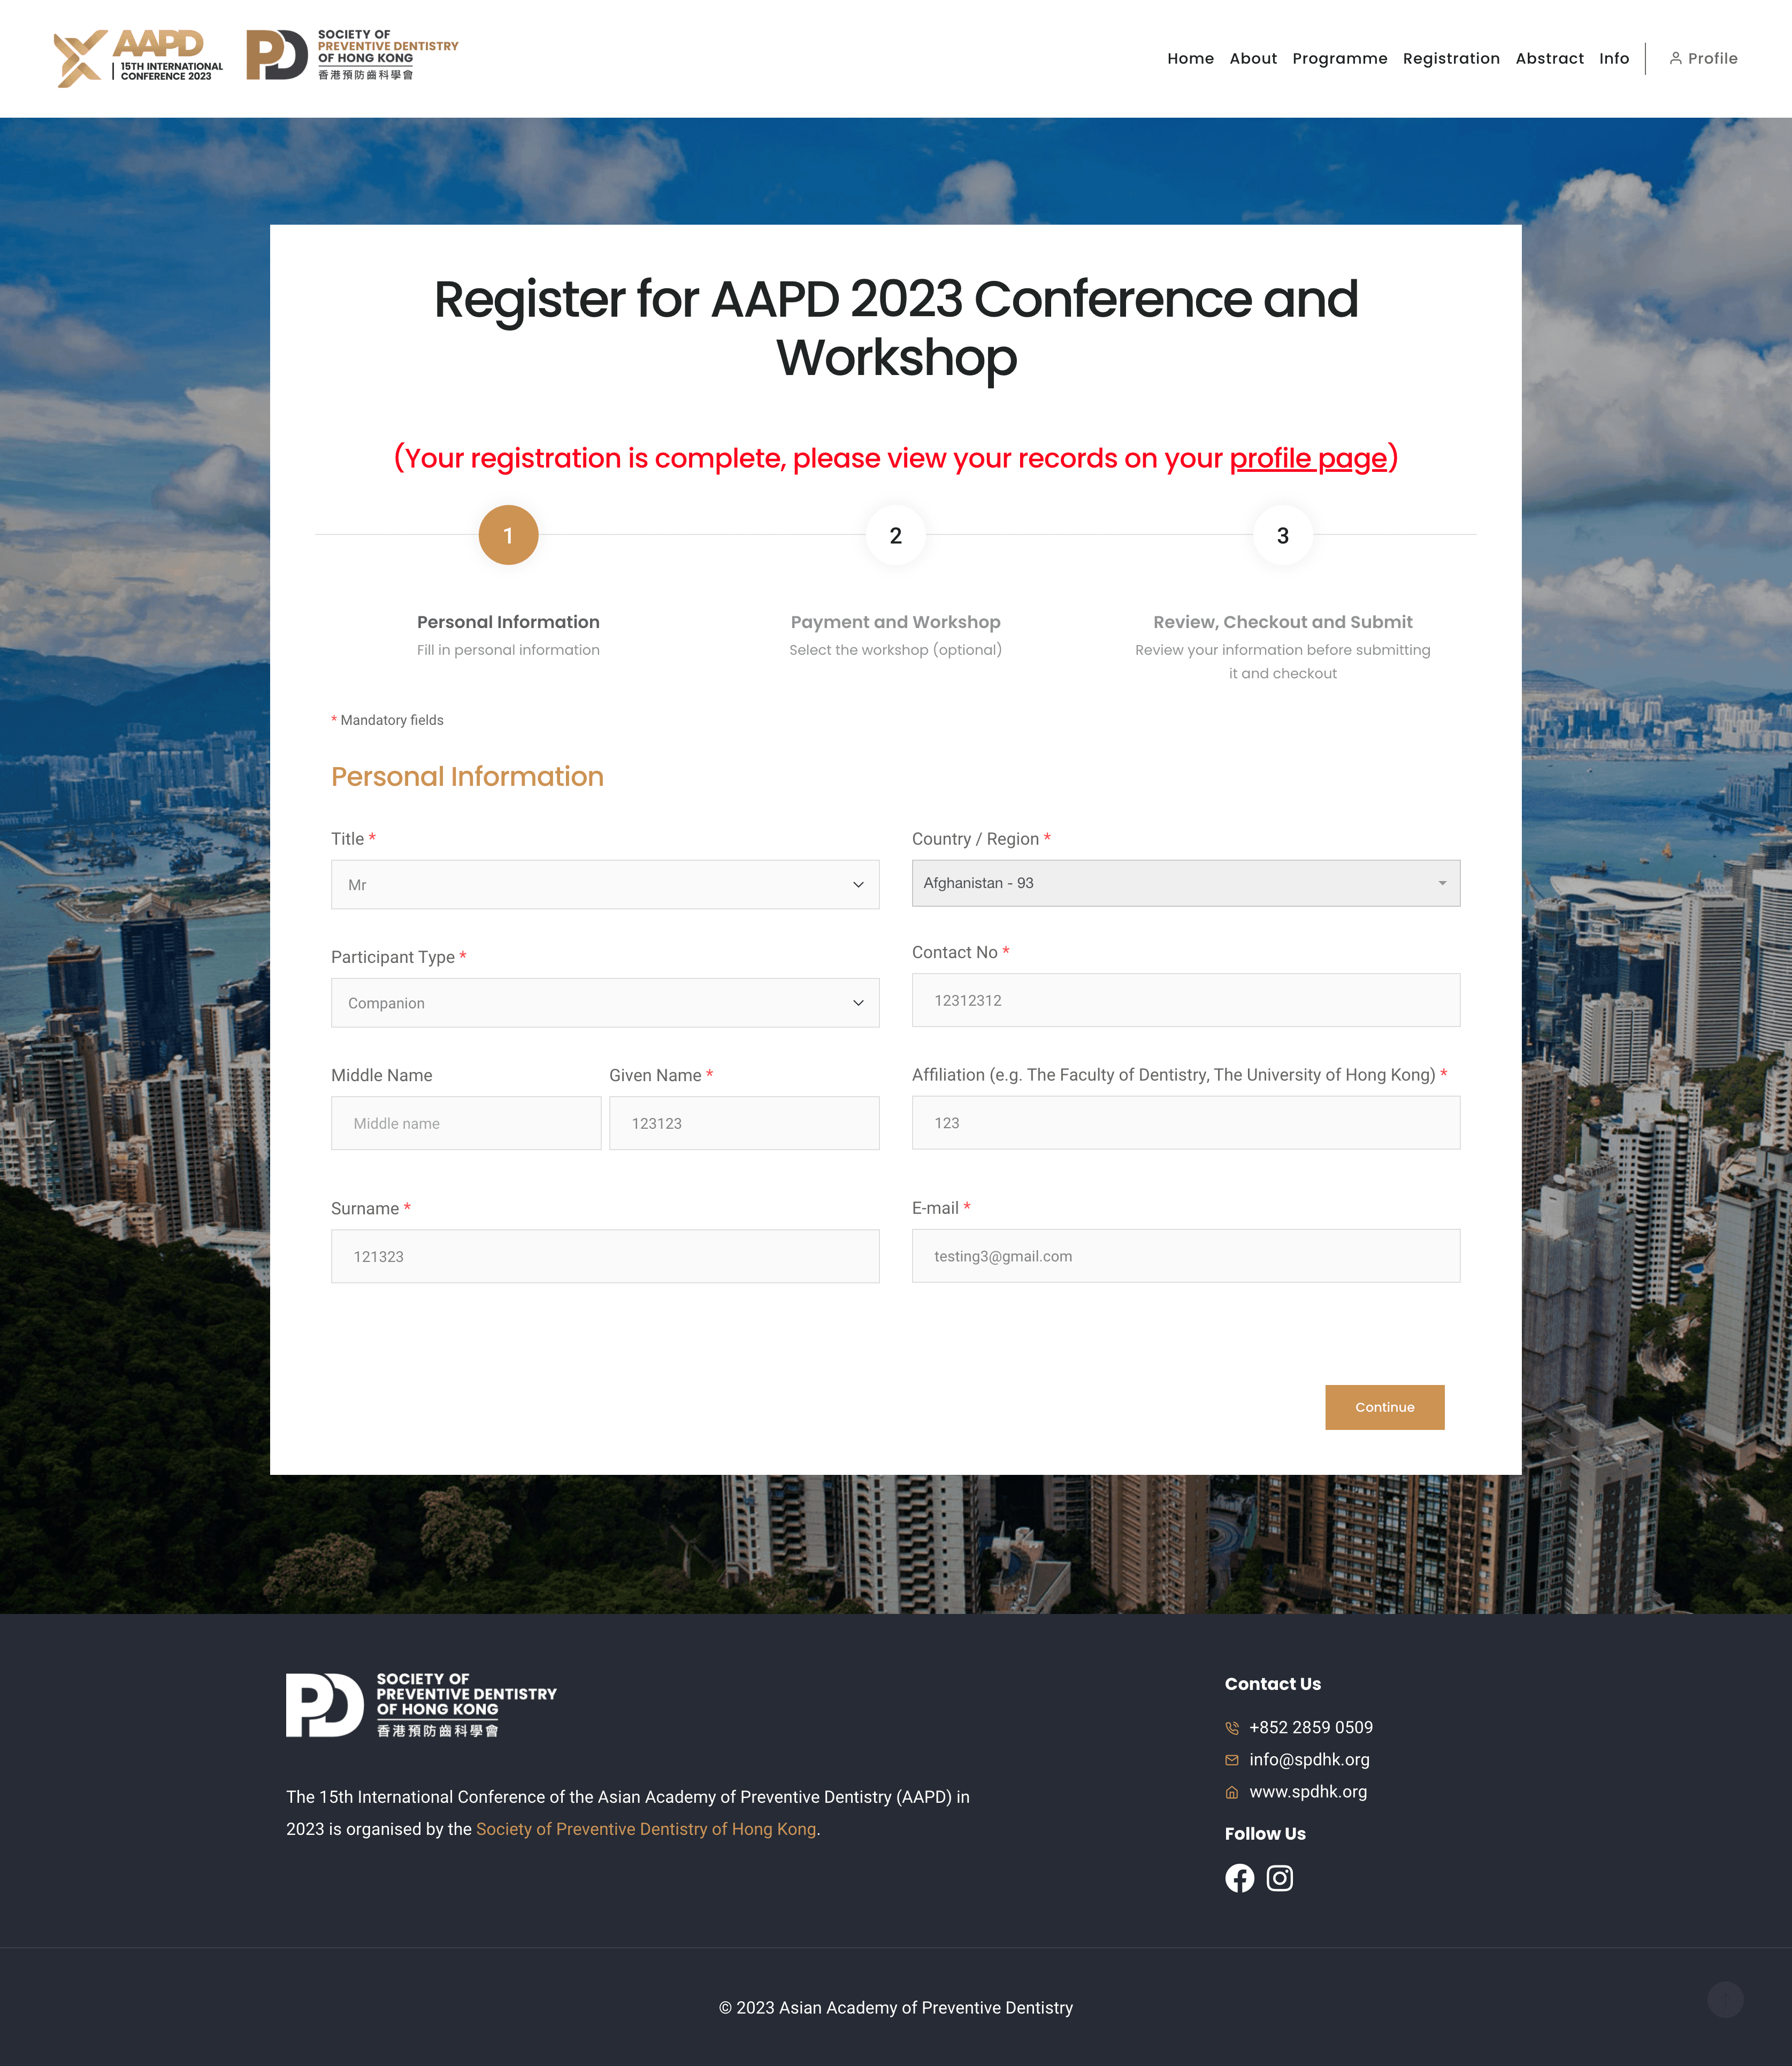Follow the profile page link

1308,458
